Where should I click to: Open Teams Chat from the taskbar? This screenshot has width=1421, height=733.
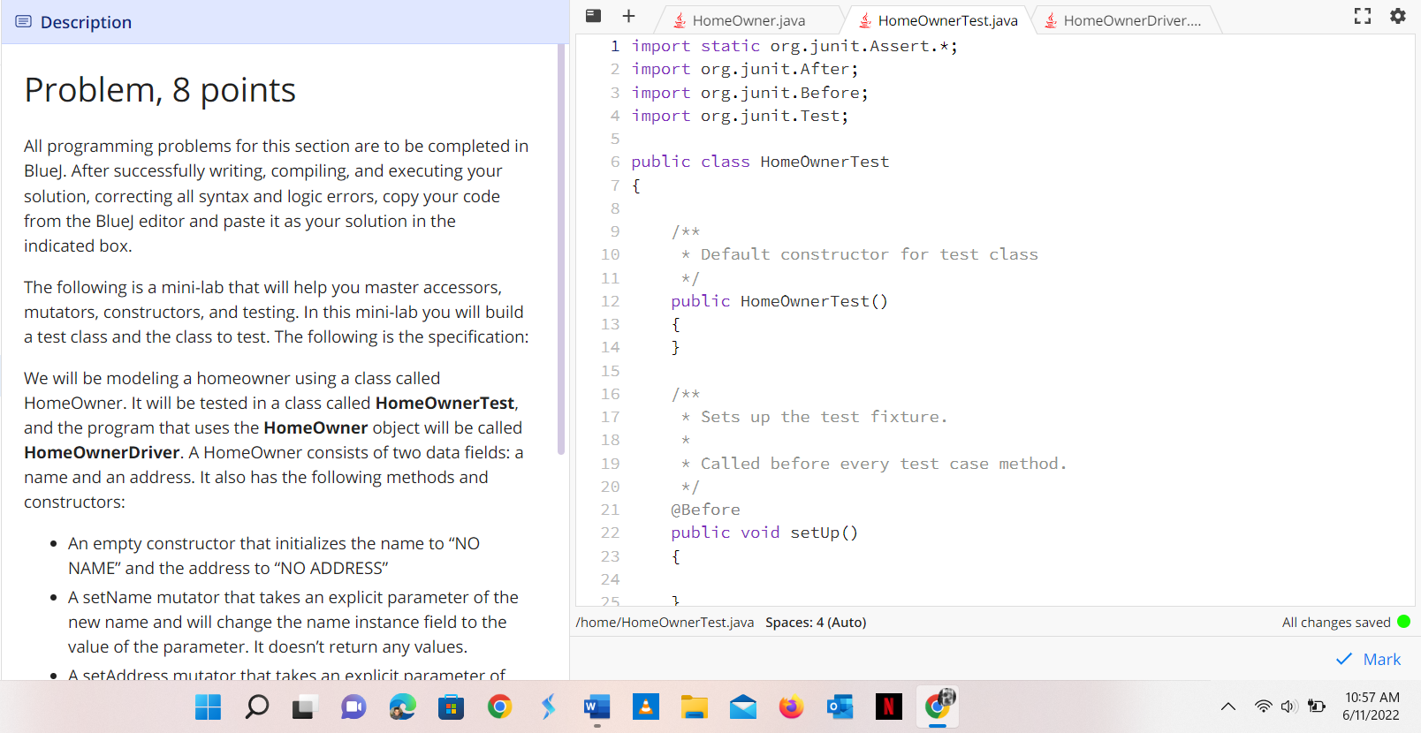tap(353, 707)
